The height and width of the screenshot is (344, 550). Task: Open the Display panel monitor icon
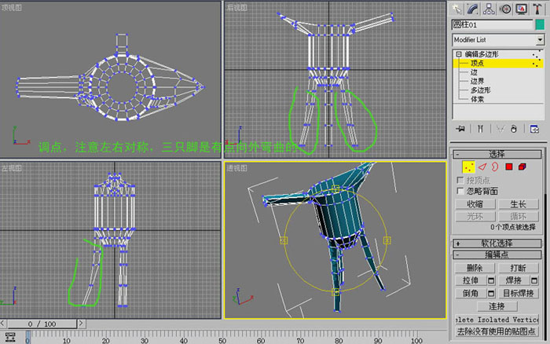click(521, 9)
